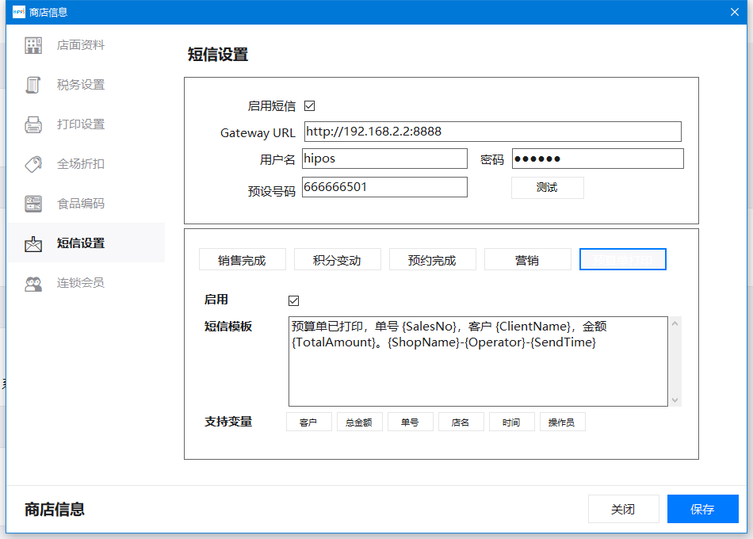This screenshot has height=539, width=753.
Task: Open 税务设置 in the sidebar
Action: coord(86,85)
